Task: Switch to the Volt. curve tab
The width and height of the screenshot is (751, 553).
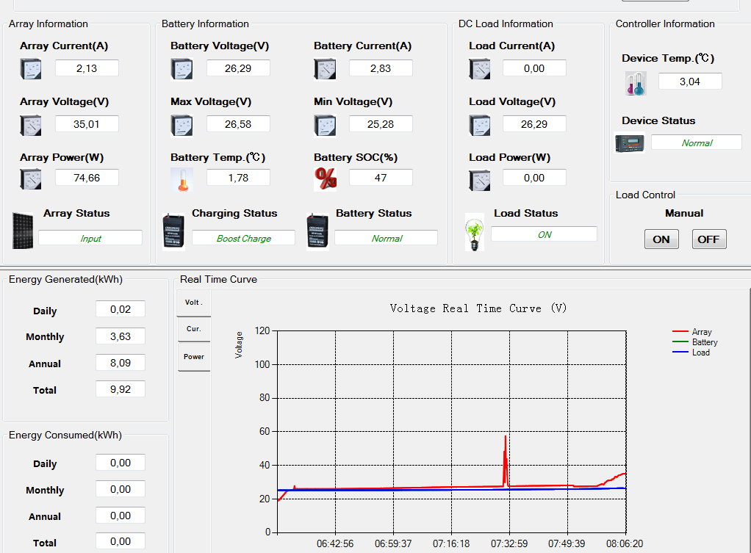Action: 194,303
